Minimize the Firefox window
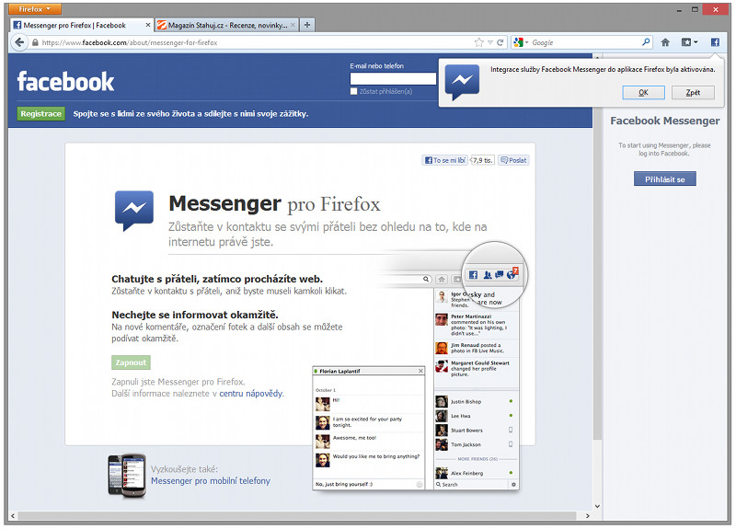 tap(679, 9)
